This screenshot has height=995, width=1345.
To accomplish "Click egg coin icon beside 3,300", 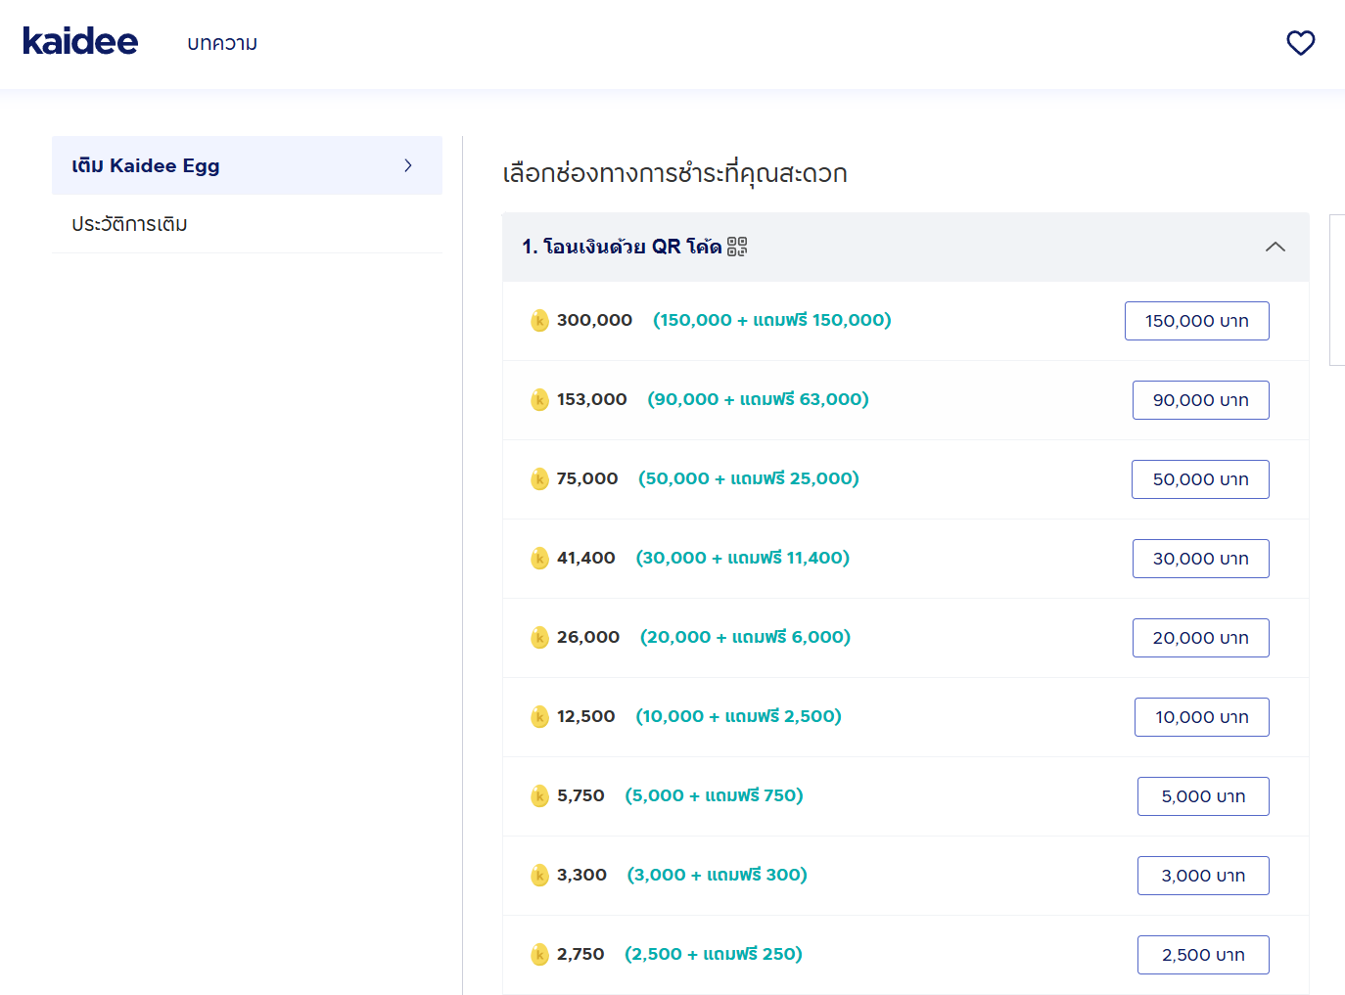I will point(539,876).
